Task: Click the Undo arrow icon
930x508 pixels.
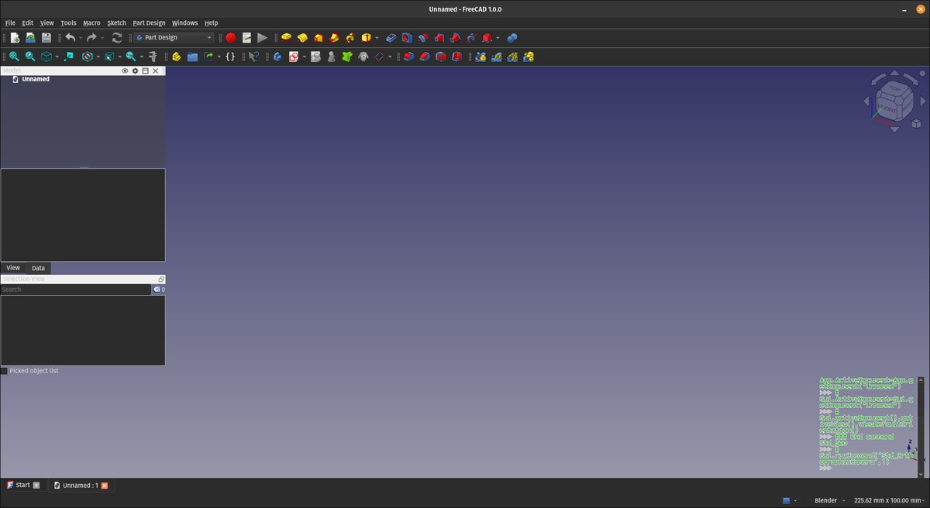Action: pos(70,37)
